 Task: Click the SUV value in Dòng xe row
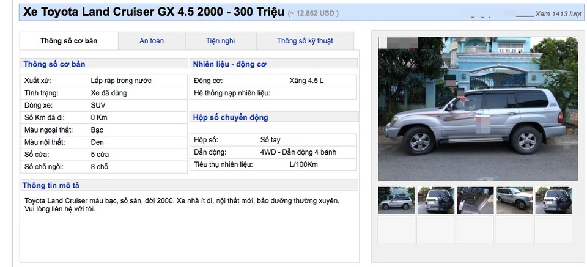click(x=98, y=106)
